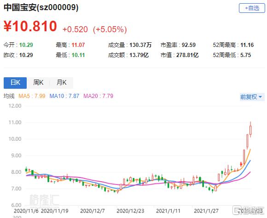Click the 市值 market cap 278.81亿
267x218 pixels.
[187, 55]
